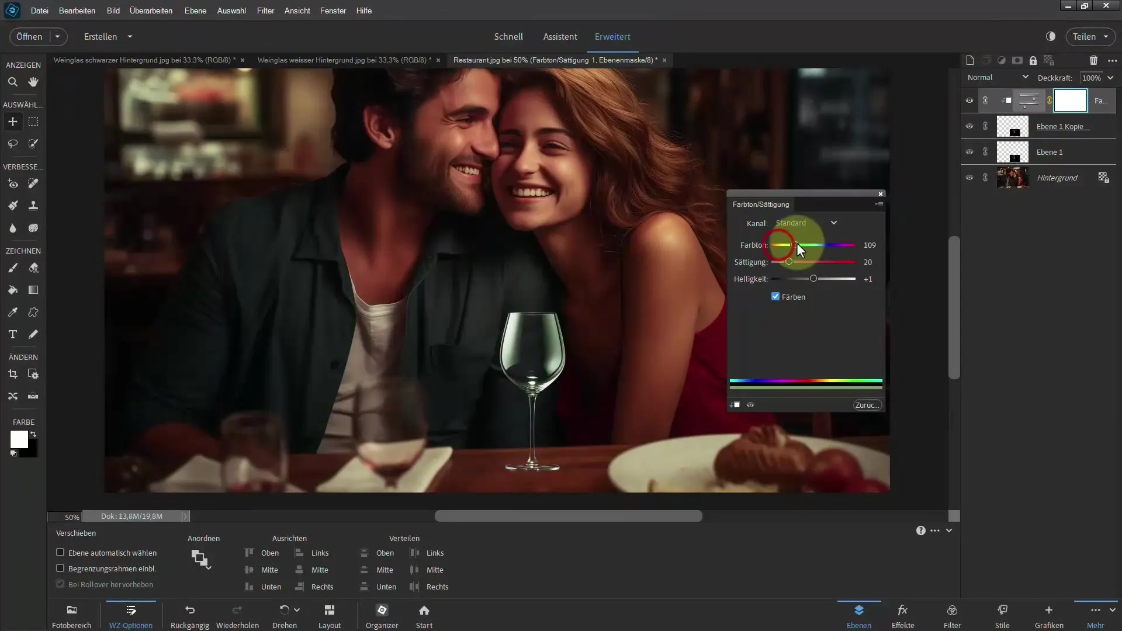Open the Anordnen arrange dropdown
The image size is (1122, 631).
(201, 560)
